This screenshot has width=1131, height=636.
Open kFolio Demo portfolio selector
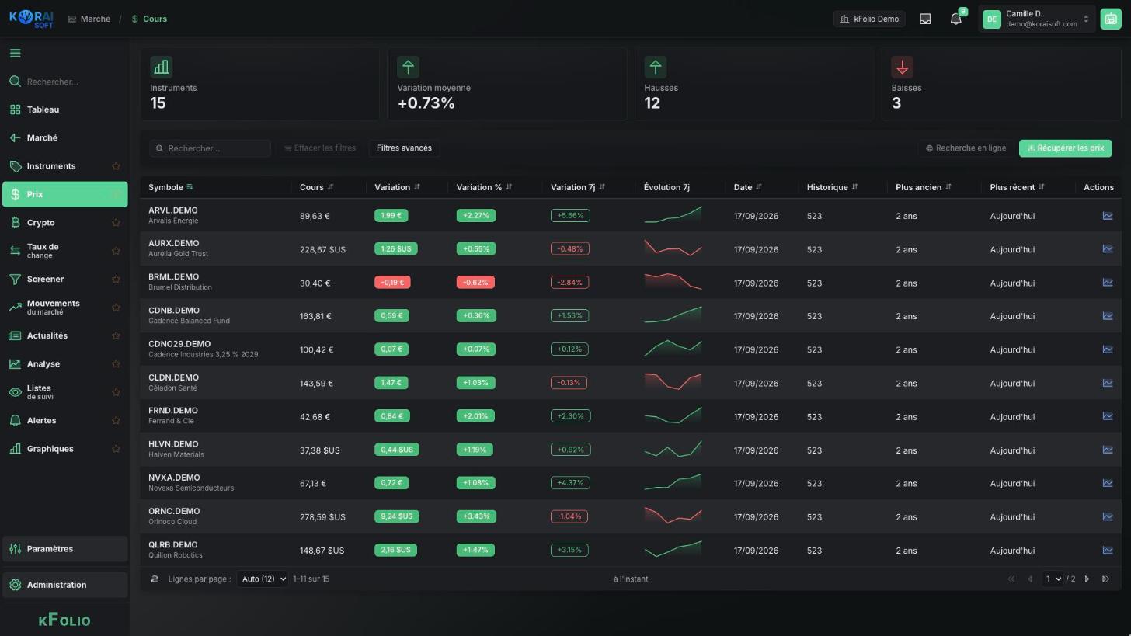(869, 19)
